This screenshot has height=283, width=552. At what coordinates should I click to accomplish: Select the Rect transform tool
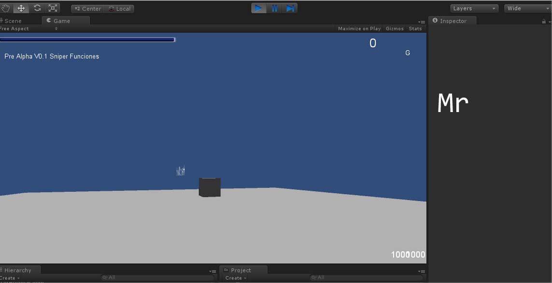(x=52, y=8)
